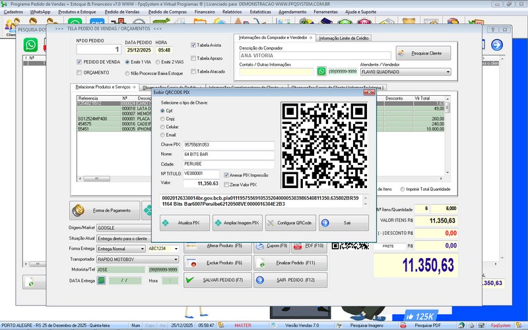Select Emitir 2 VIAS radio button
Screen dimensions: 528x330
click(158, 62)
